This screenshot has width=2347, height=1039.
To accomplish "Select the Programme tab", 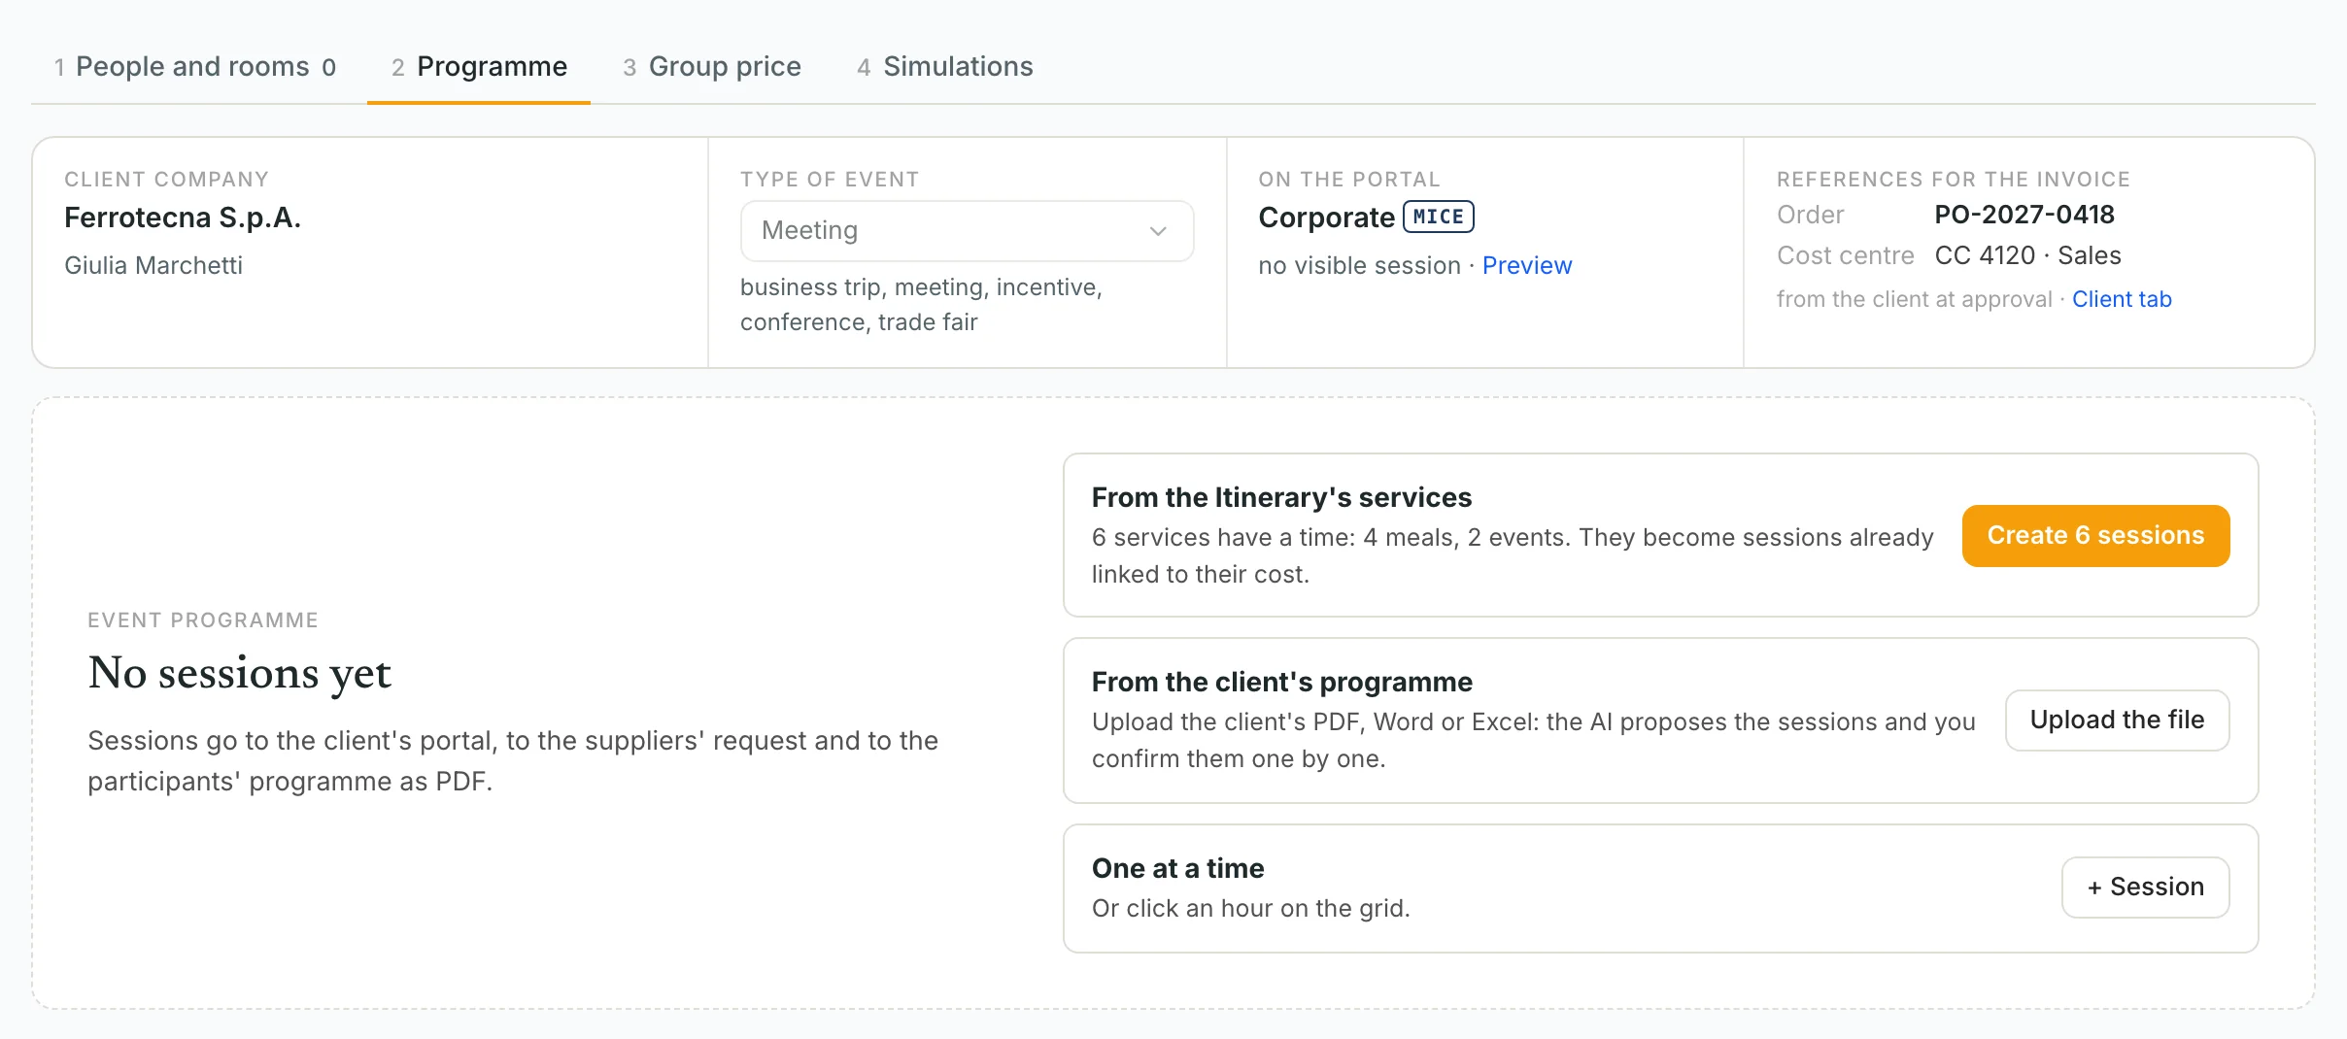I will [x=479, y=66].
